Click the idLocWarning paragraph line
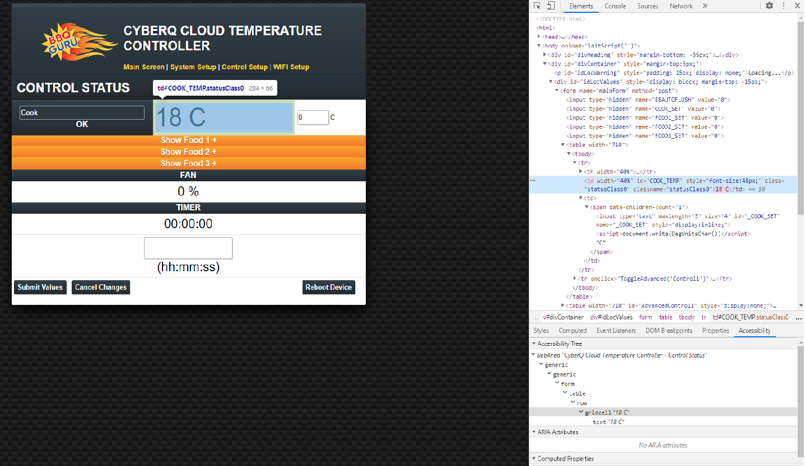The height and width of the screenshot is (466, 805). coord(674,73)
